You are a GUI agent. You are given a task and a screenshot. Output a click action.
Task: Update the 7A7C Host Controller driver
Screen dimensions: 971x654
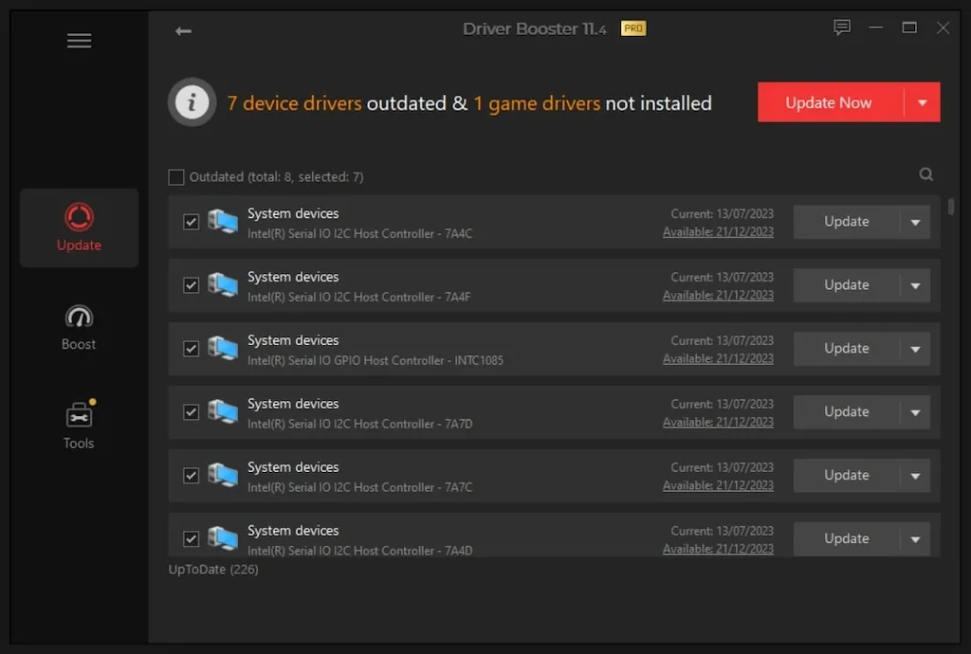click(847, 476)
